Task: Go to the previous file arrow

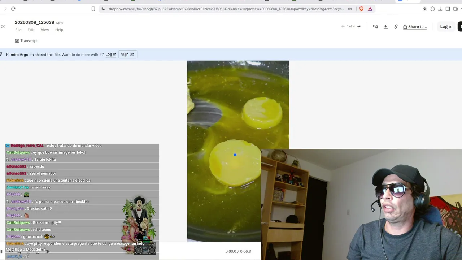Action: coord(343,26)
